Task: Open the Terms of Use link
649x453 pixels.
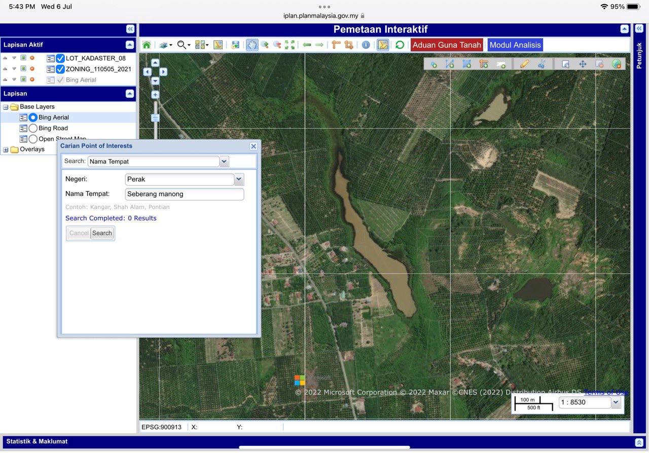Action: click(606, 392)
